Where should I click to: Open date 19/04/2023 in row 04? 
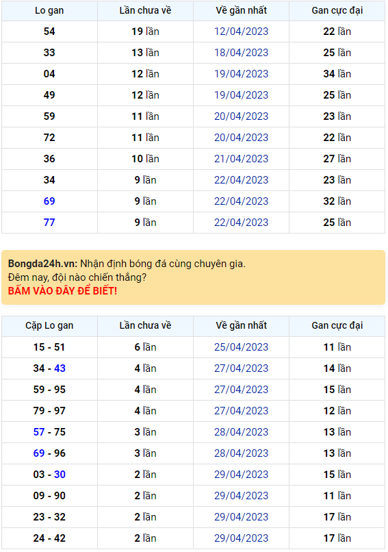(x=242, y=74)
